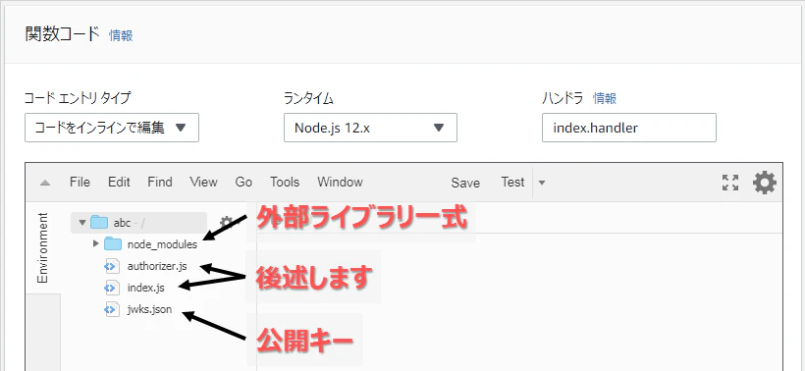Collapse the abc root folder triangle
Image resolution: width=805 pixels, height=371 pixels.
(81, 223)
